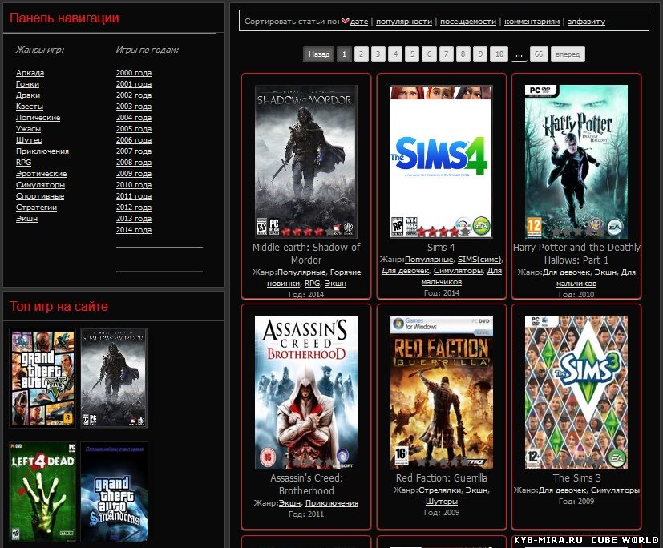This screenshot has height=548, width=663.
Task: Open Assassin's Creed Brotherhood cover
Action: coord(306,392)
